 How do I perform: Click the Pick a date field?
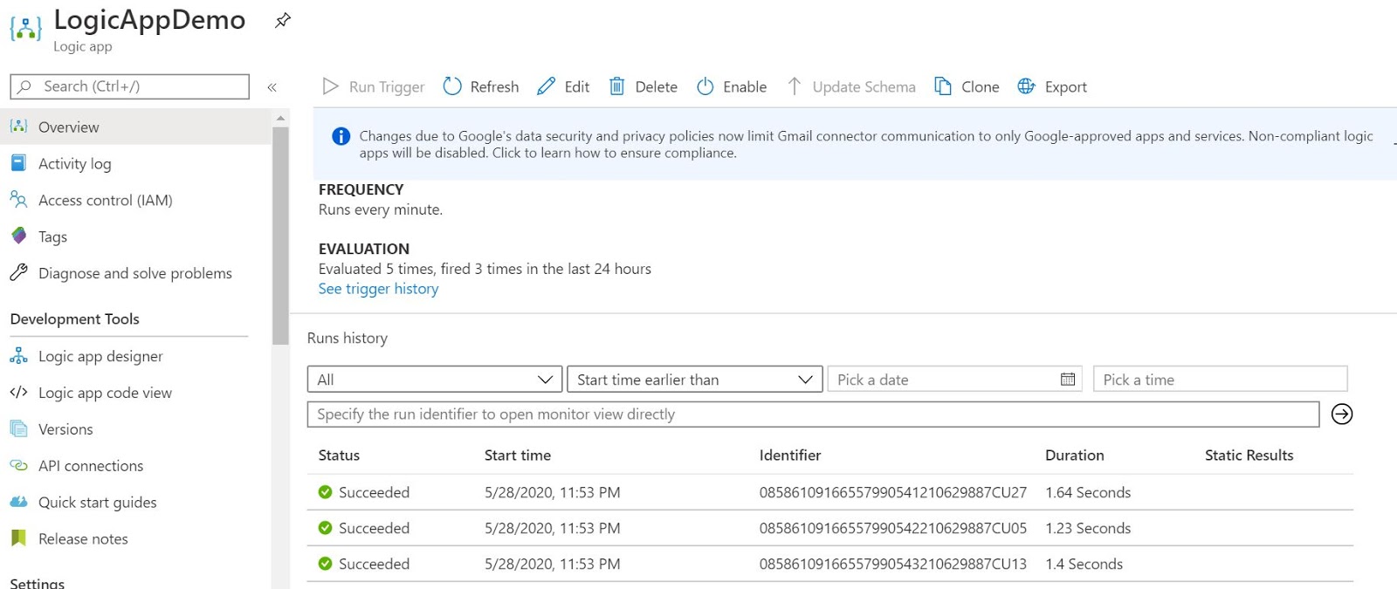(x=954, y=379)
